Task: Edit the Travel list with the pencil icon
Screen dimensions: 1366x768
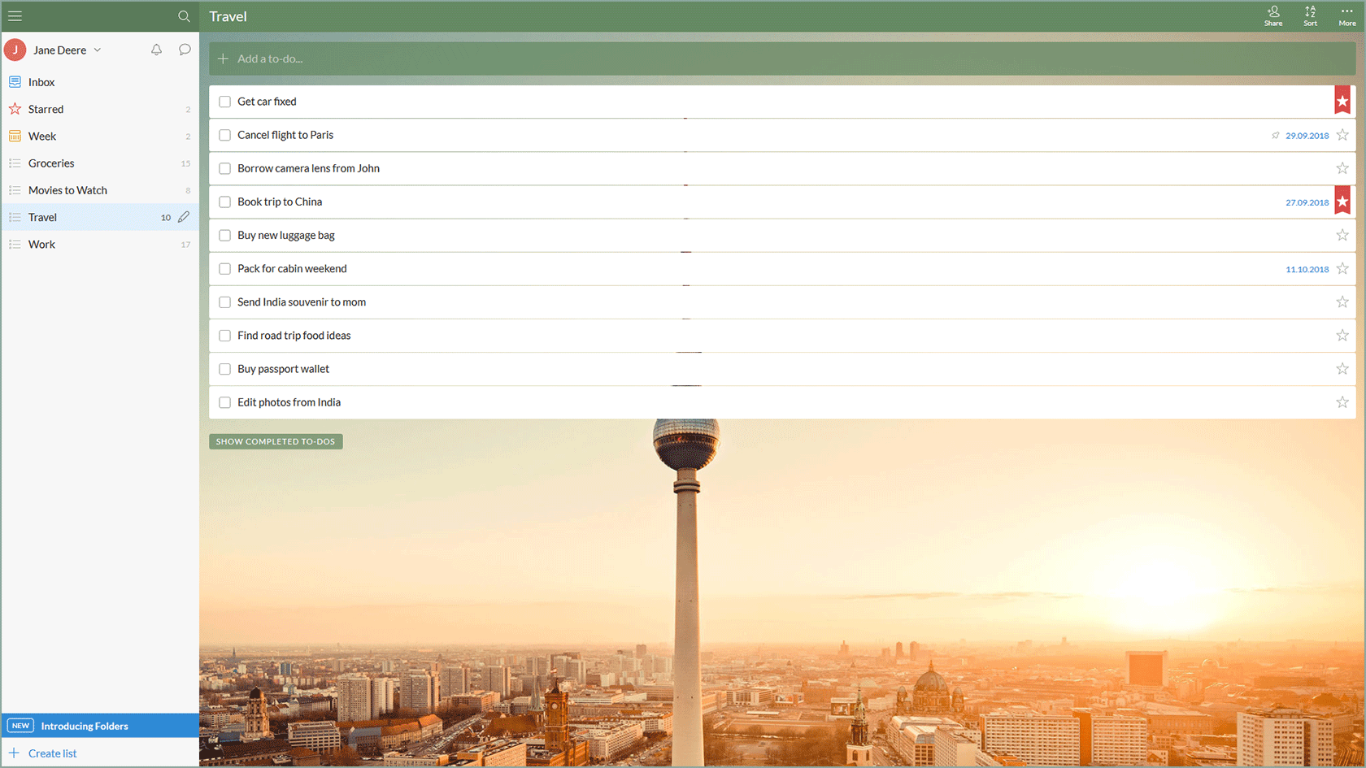Action: click(184, 217)
